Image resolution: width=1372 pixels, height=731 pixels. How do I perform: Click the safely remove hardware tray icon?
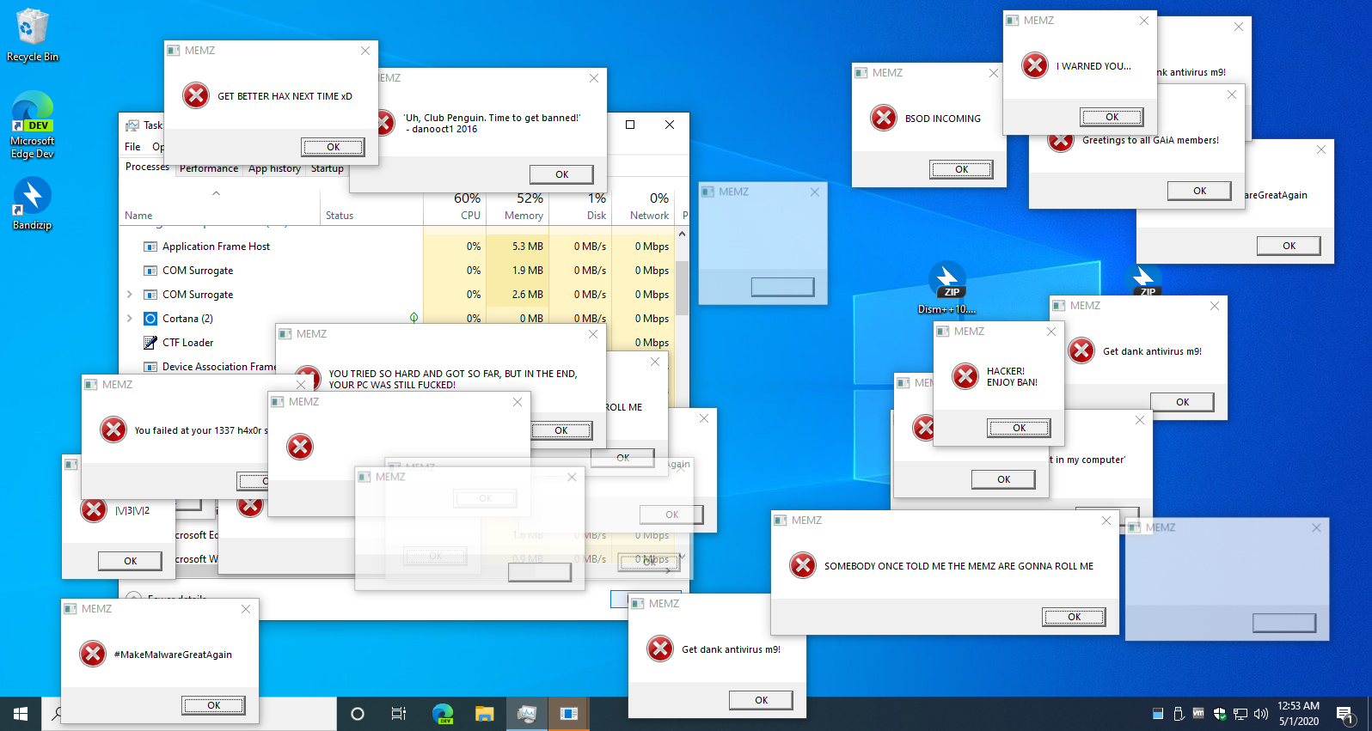[x=1179, y=714]
